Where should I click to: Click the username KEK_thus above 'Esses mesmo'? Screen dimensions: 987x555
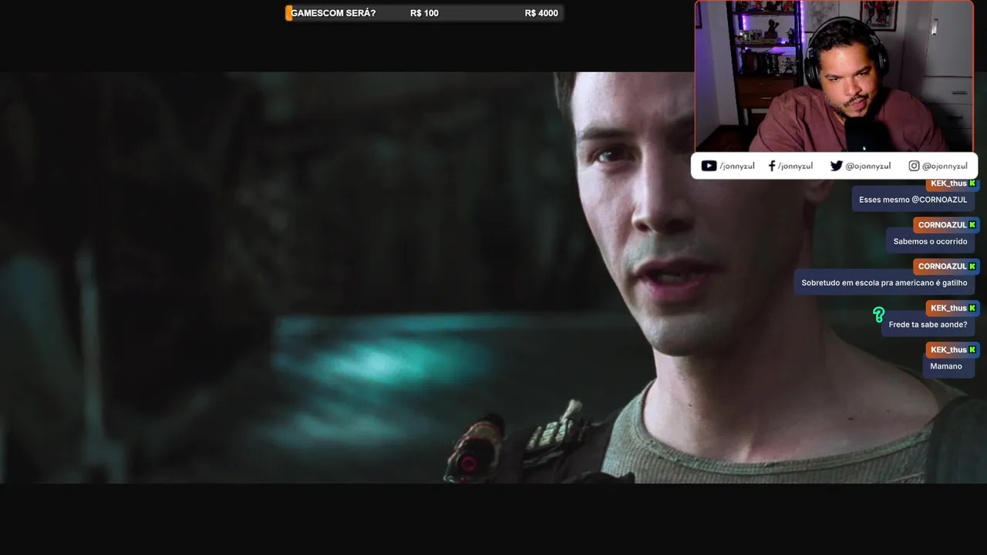tap(948, 183)
